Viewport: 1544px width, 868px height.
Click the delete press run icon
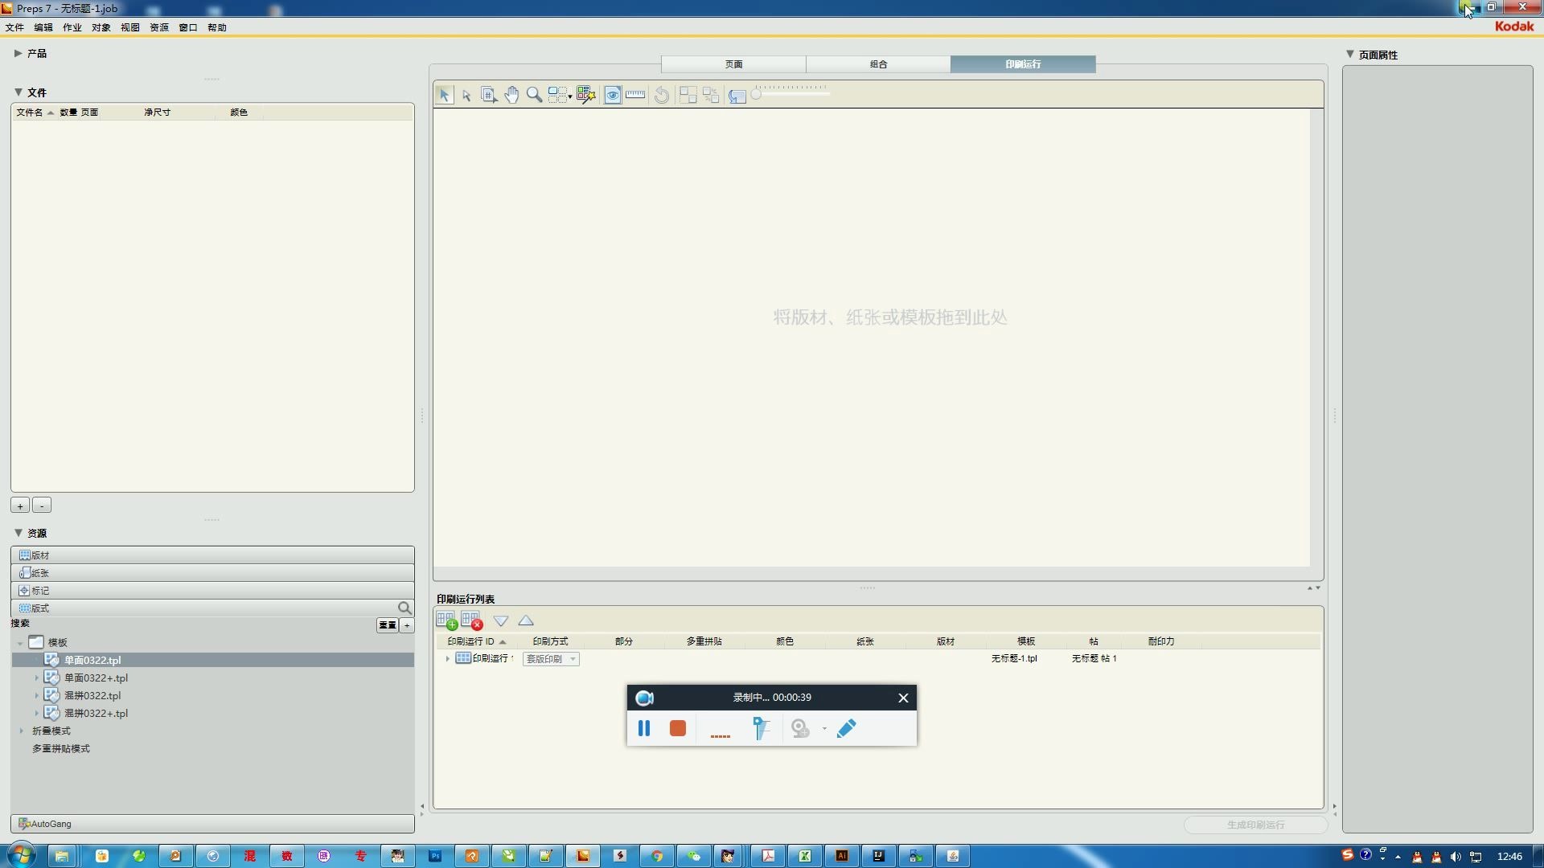471,620
